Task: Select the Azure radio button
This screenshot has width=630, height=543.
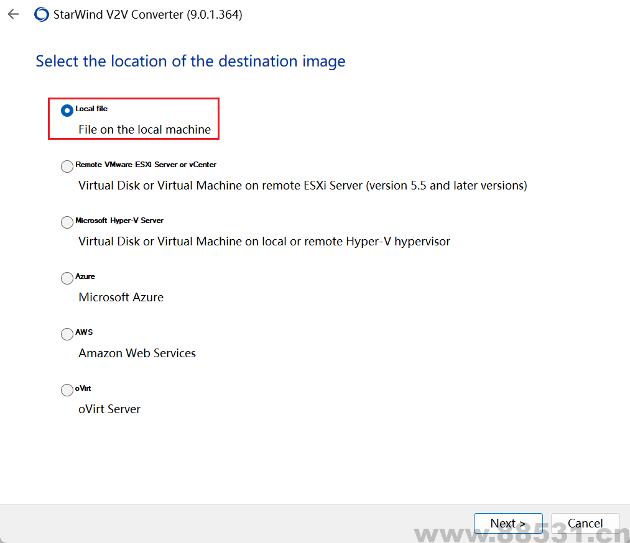Action: [x=67, y=278]
